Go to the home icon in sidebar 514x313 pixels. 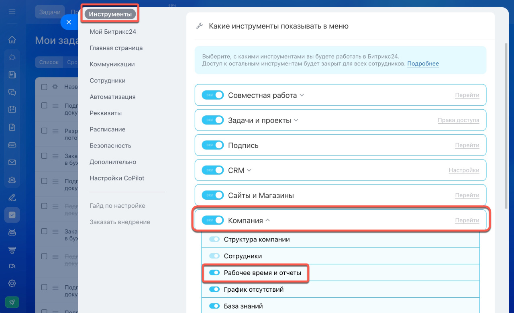click(x=12, y=39)
